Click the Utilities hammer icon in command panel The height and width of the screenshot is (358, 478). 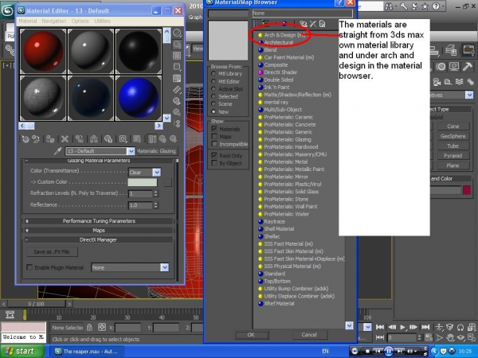pos(468,66)
